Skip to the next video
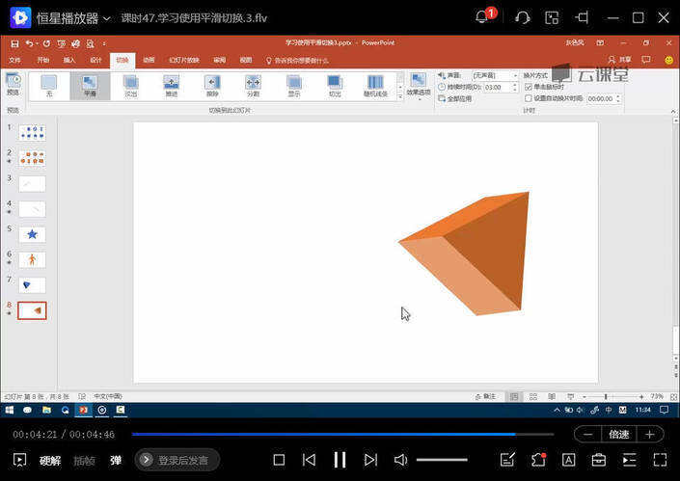Screen dimensions: 680x481 coord(370,460)
